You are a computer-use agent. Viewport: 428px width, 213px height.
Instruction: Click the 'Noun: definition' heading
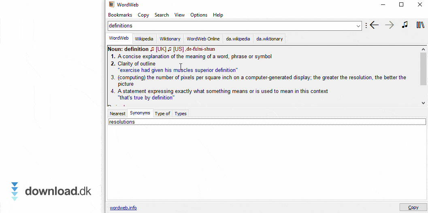point(128,49)
